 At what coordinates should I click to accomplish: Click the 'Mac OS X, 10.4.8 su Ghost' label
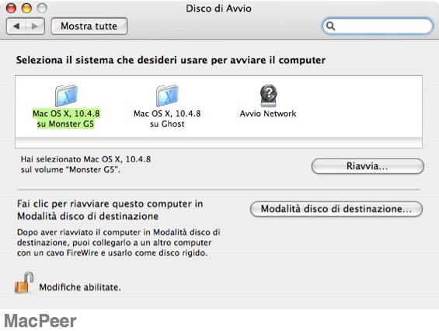pyautogui.click(x=167, y=118)
